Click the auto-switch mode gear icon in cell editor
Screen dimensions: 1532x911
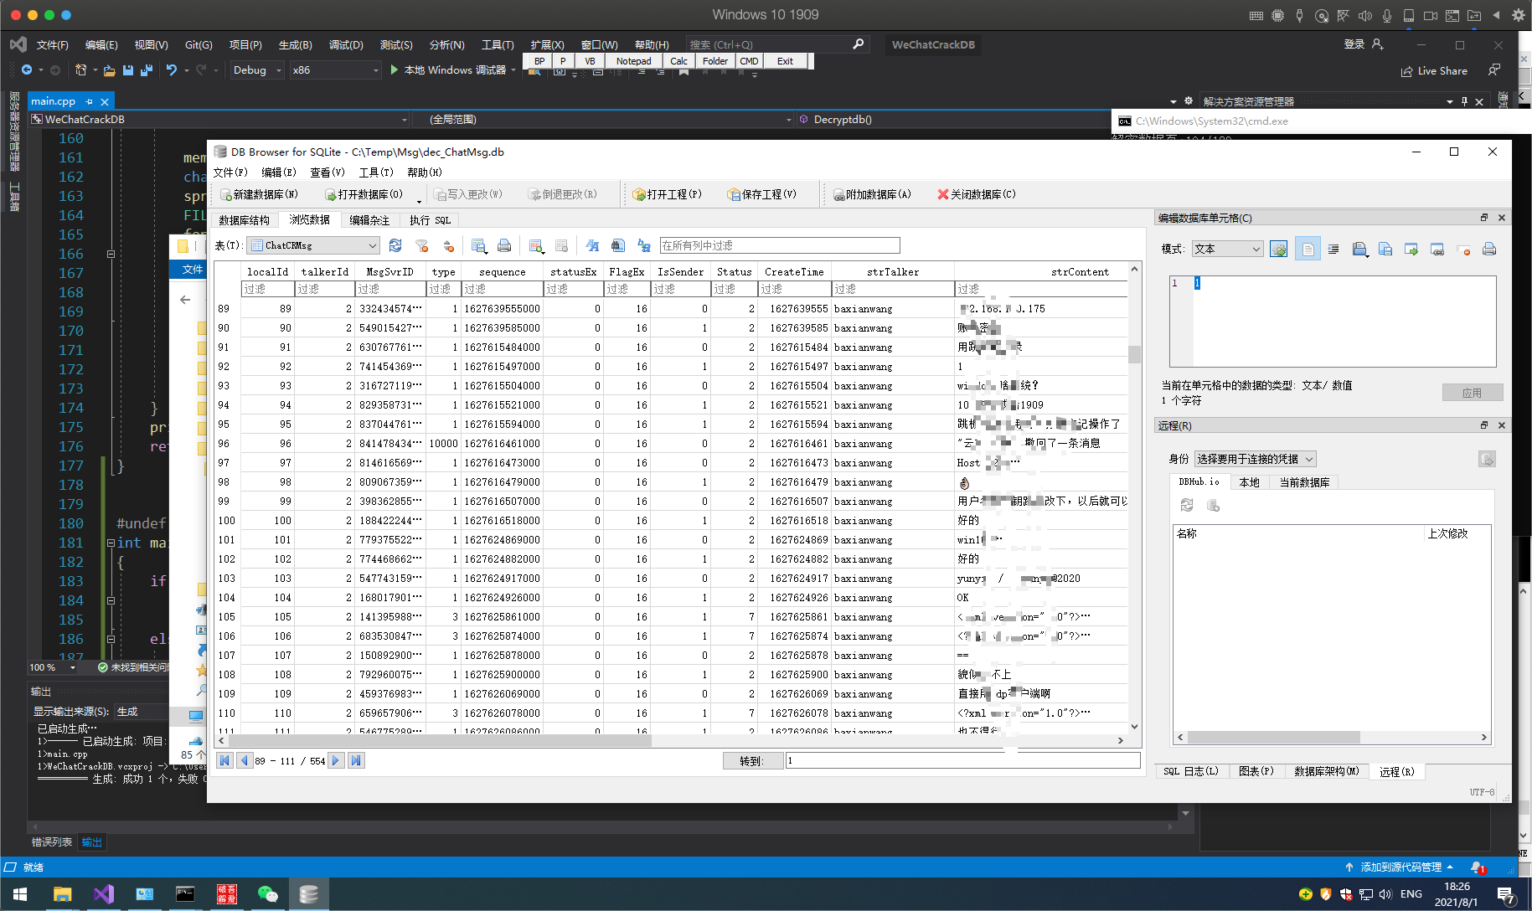[1278, 249]
